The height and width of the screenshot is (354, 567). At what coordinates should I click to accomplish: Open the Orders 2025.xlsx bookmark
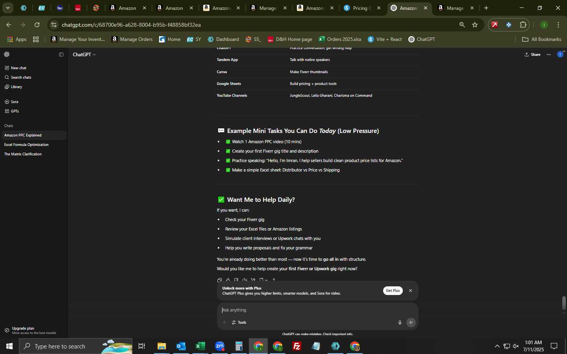tap(340, 39)
